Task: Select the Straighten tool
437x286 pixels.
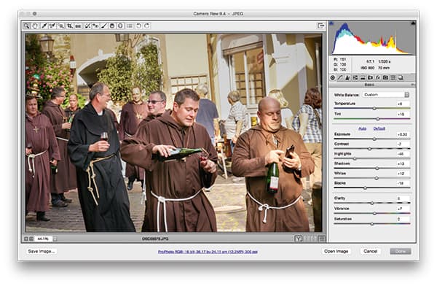Action: coord(79,26)
